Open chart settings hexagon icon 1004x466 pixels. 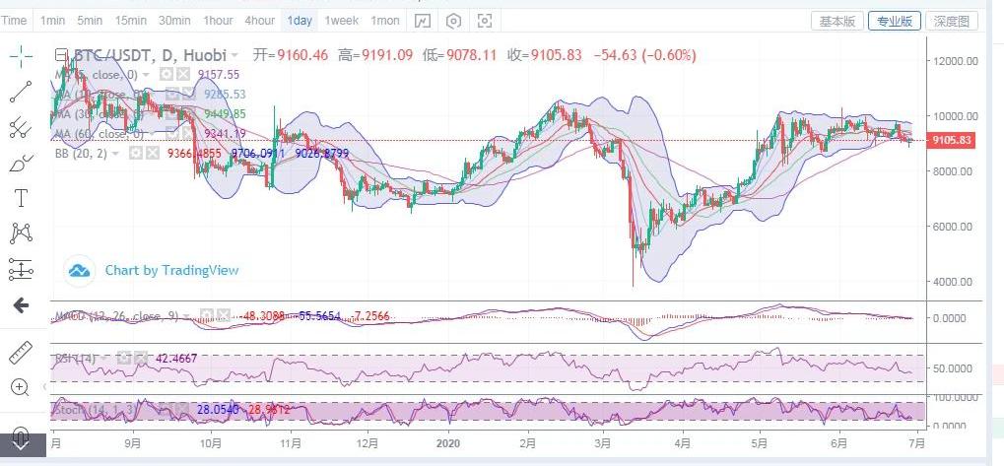click(453, 21)
